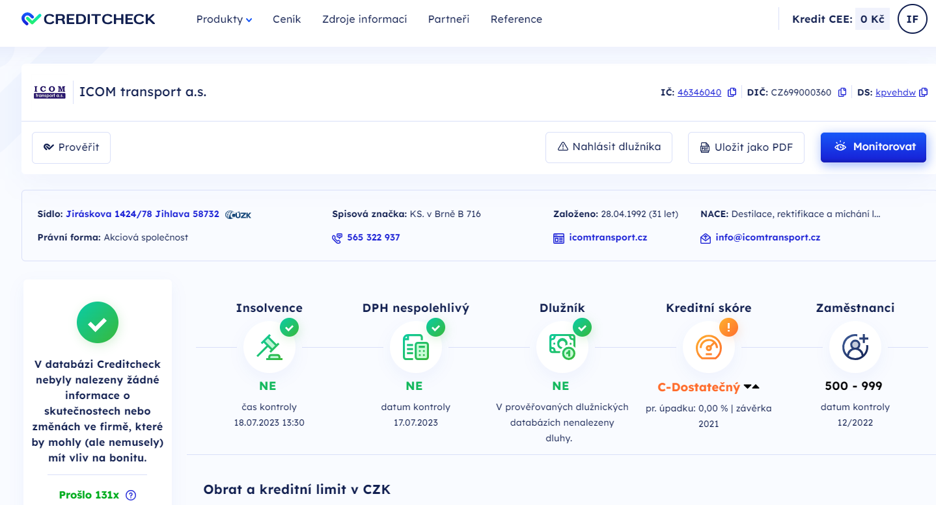Save report with Uložit jako PDF
The height and width of the screenshot is (505, 936).
click(x=746, y=148)
